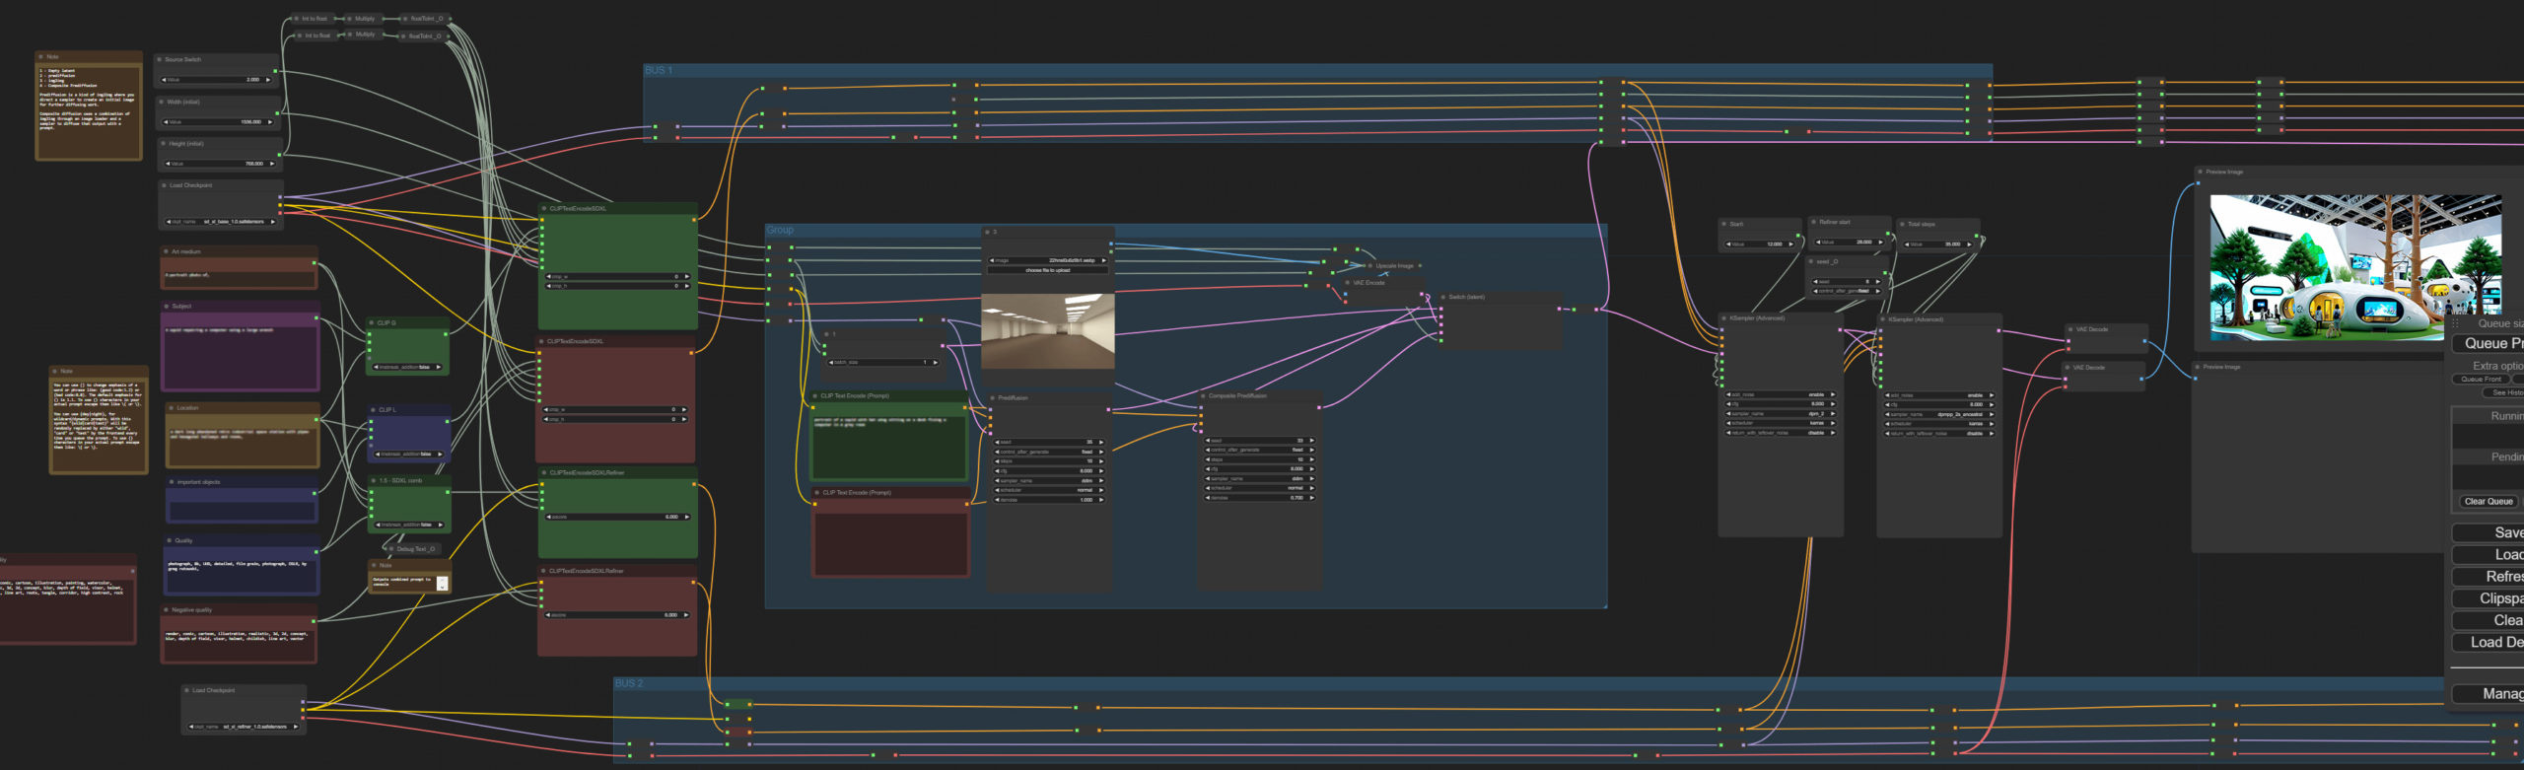The image size is (2524, 770).
Task: Open sampler_name dropdown in the Predifusion node
Action: tap(1047, 481)
